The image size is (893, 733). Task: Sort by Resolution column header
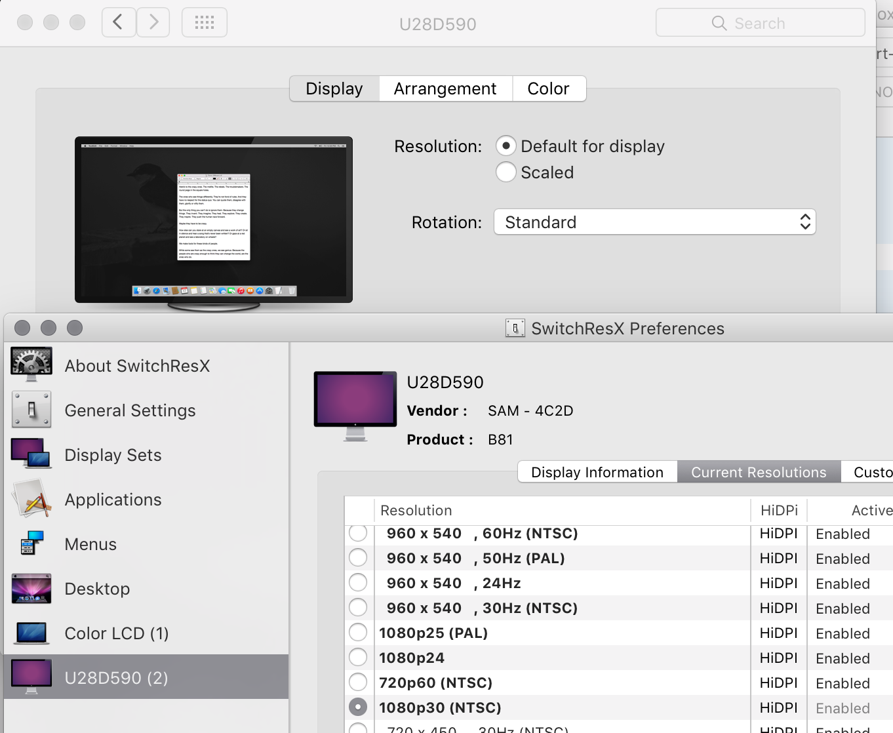[563, 510]
